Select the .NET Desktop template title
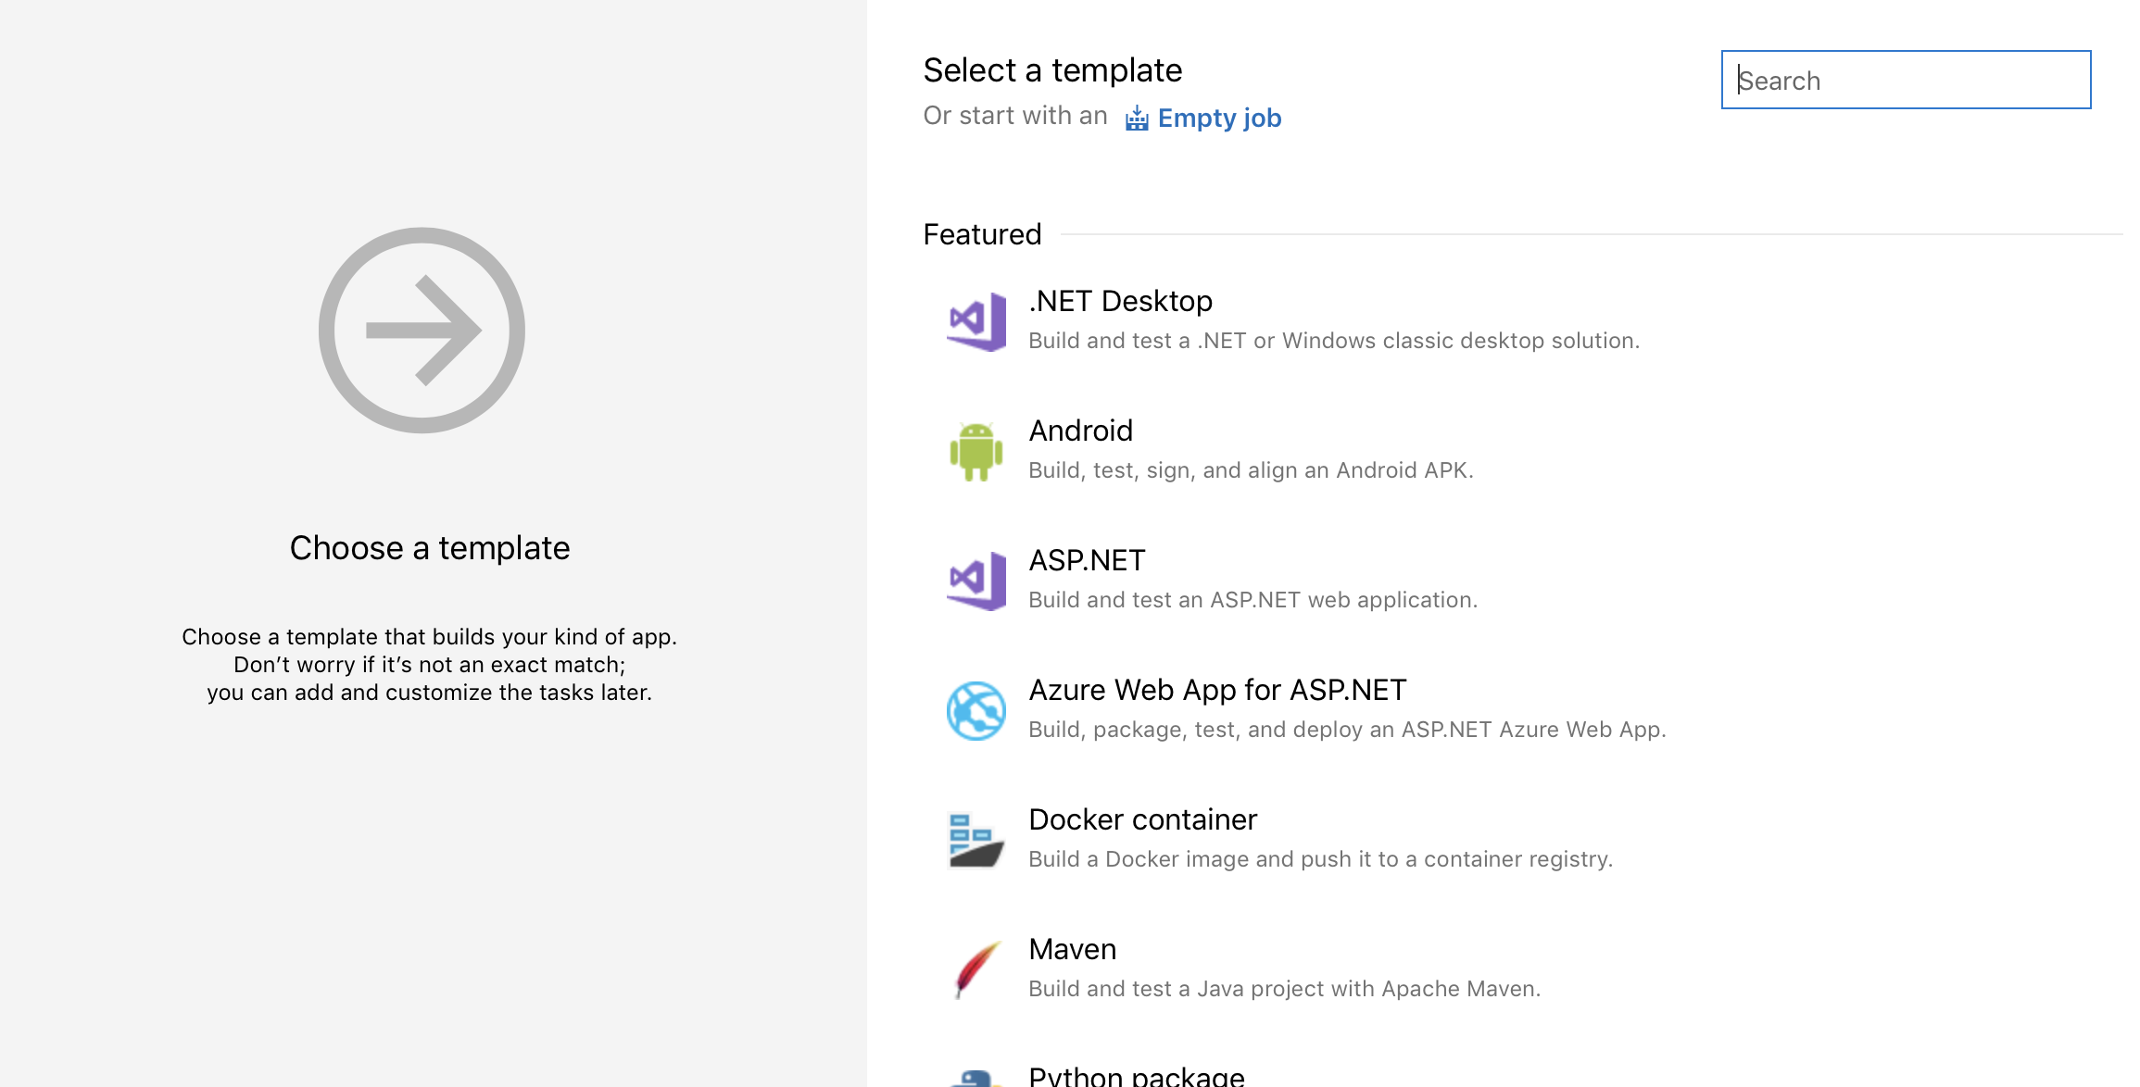 pyautogui.click(x=1120, y=301)
